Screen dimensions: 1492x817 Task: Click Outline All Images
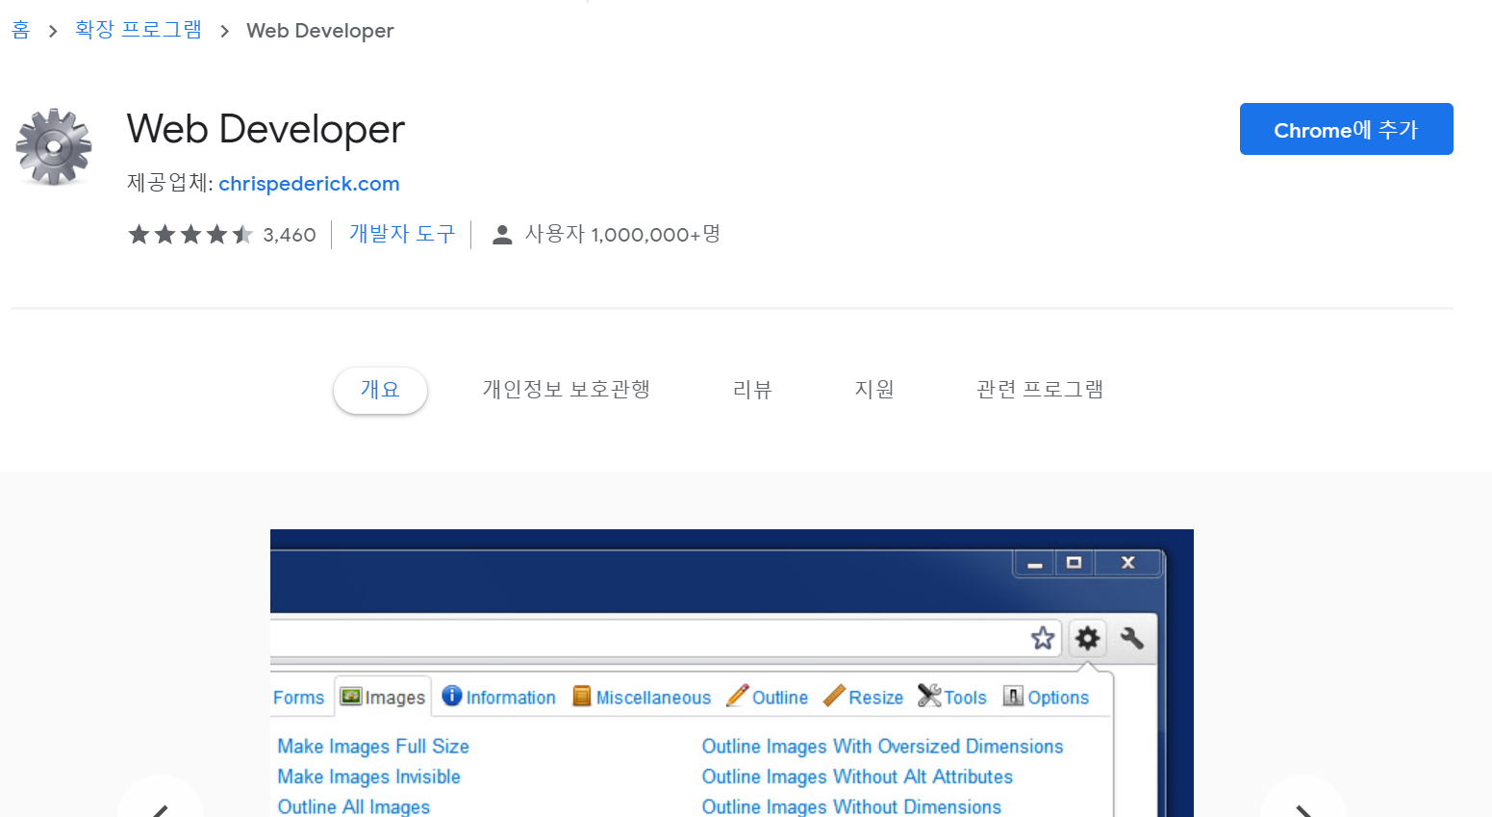pyautogui.click(x=354, y=806)
